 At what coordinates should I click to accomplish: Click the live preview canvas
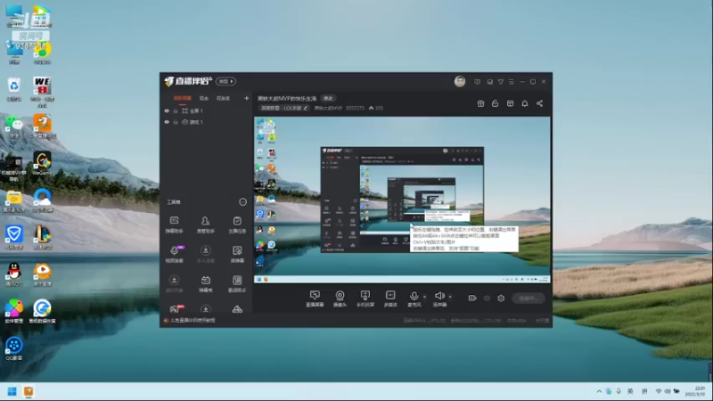(402, 200)
